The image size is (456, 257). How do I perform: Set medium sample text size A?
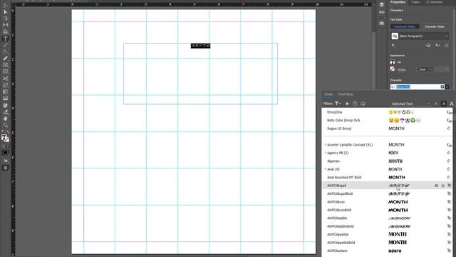click(443, 104)
